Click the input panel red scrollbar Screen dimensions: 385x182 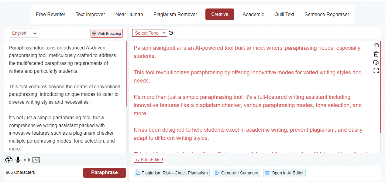127,74
